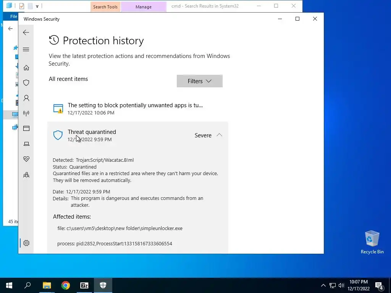The image size is (391, 293).
Task: Select detected threat name Trojan:Script/Wacatac.B!ml
Action: click(x=105, y=160)
